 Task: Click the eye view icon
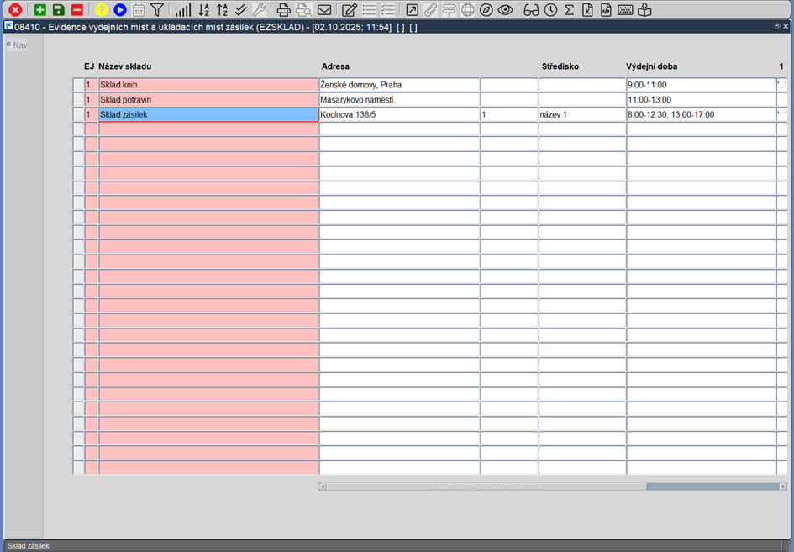point(505,9)
